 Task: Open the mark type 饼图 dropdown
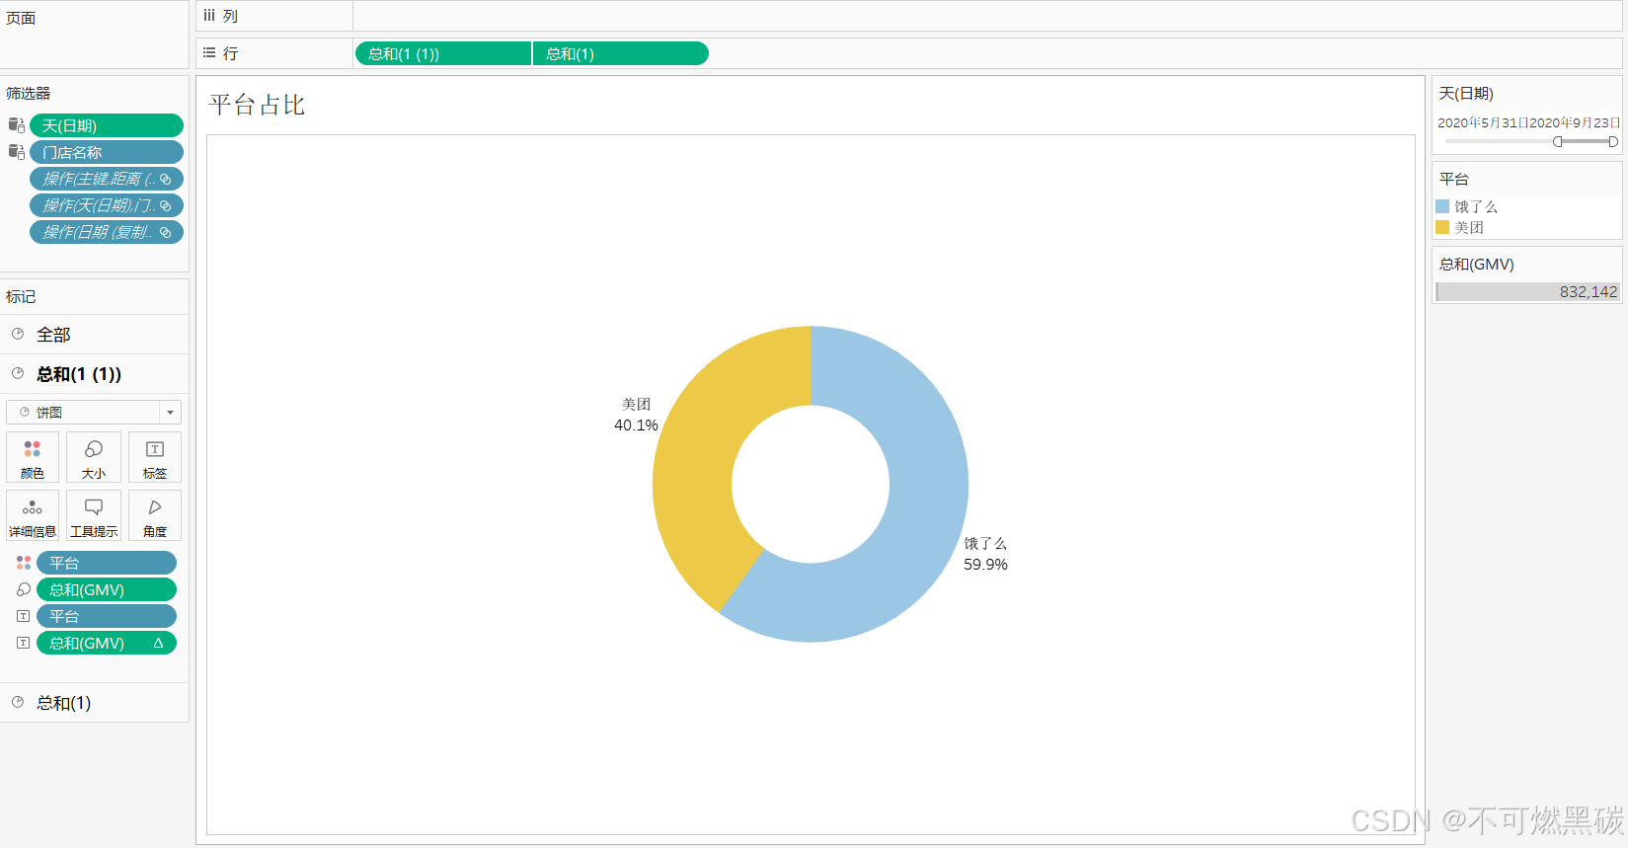94,412
